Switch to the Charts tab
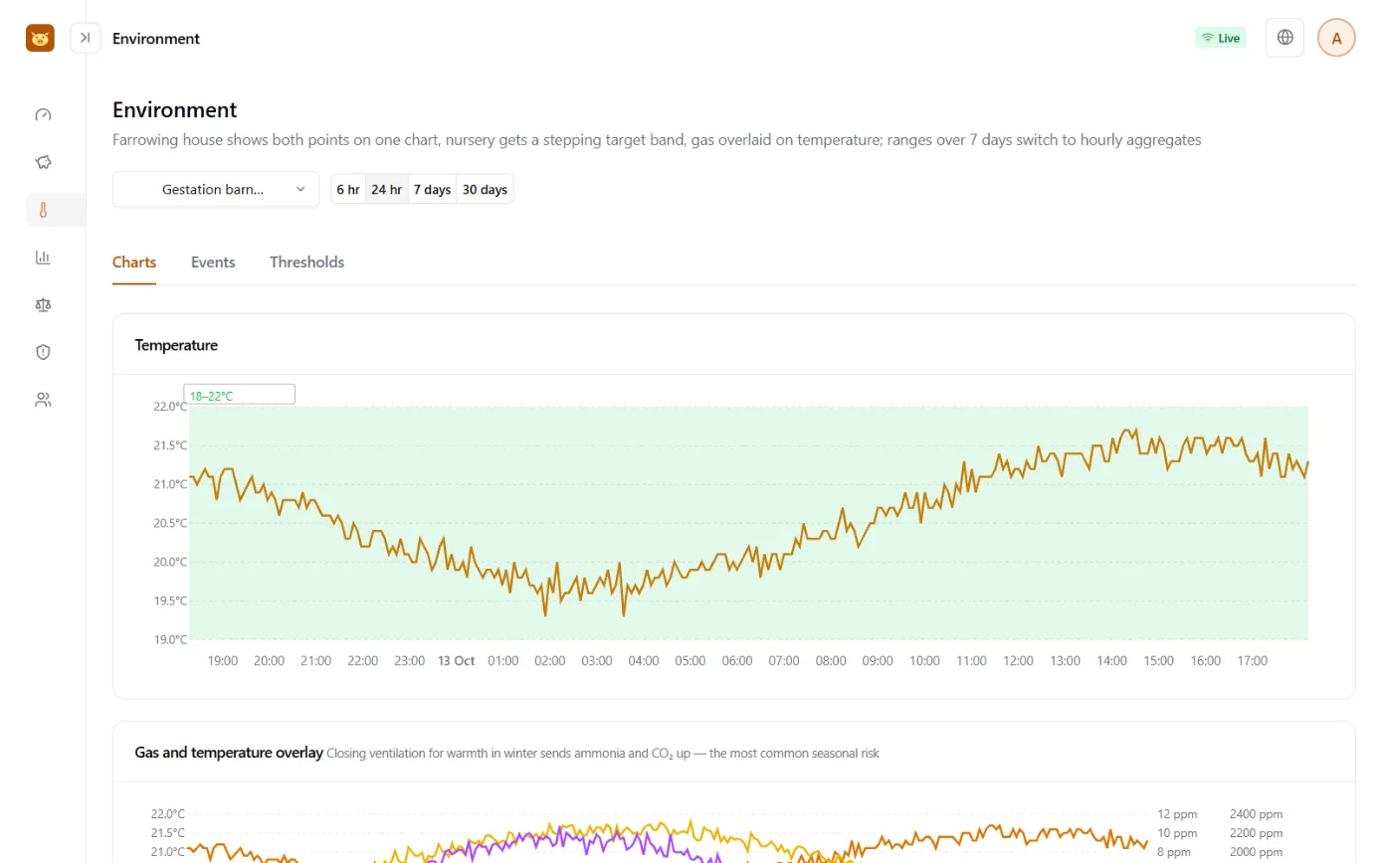 pos(134,262)
